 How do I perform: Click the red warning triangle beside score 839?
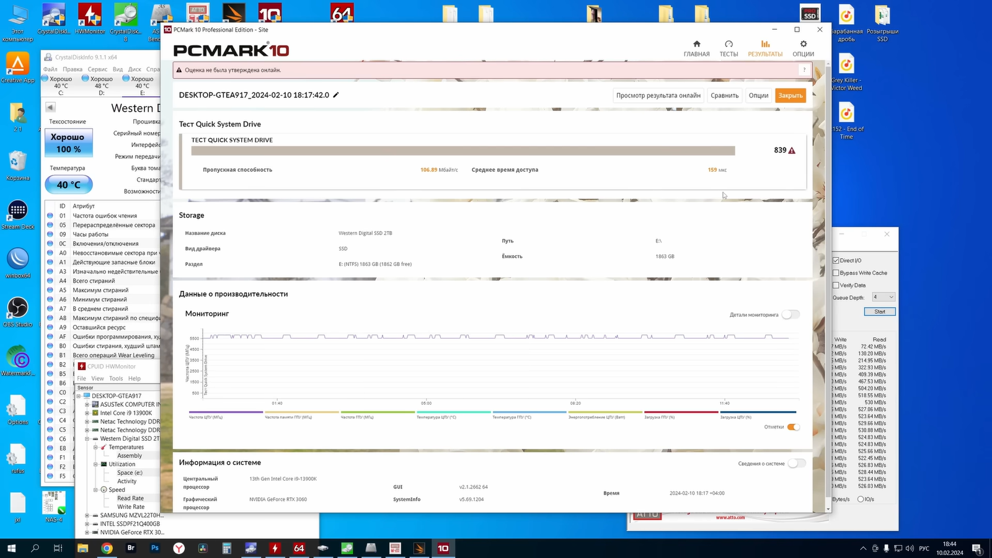(x=792, y=151)
